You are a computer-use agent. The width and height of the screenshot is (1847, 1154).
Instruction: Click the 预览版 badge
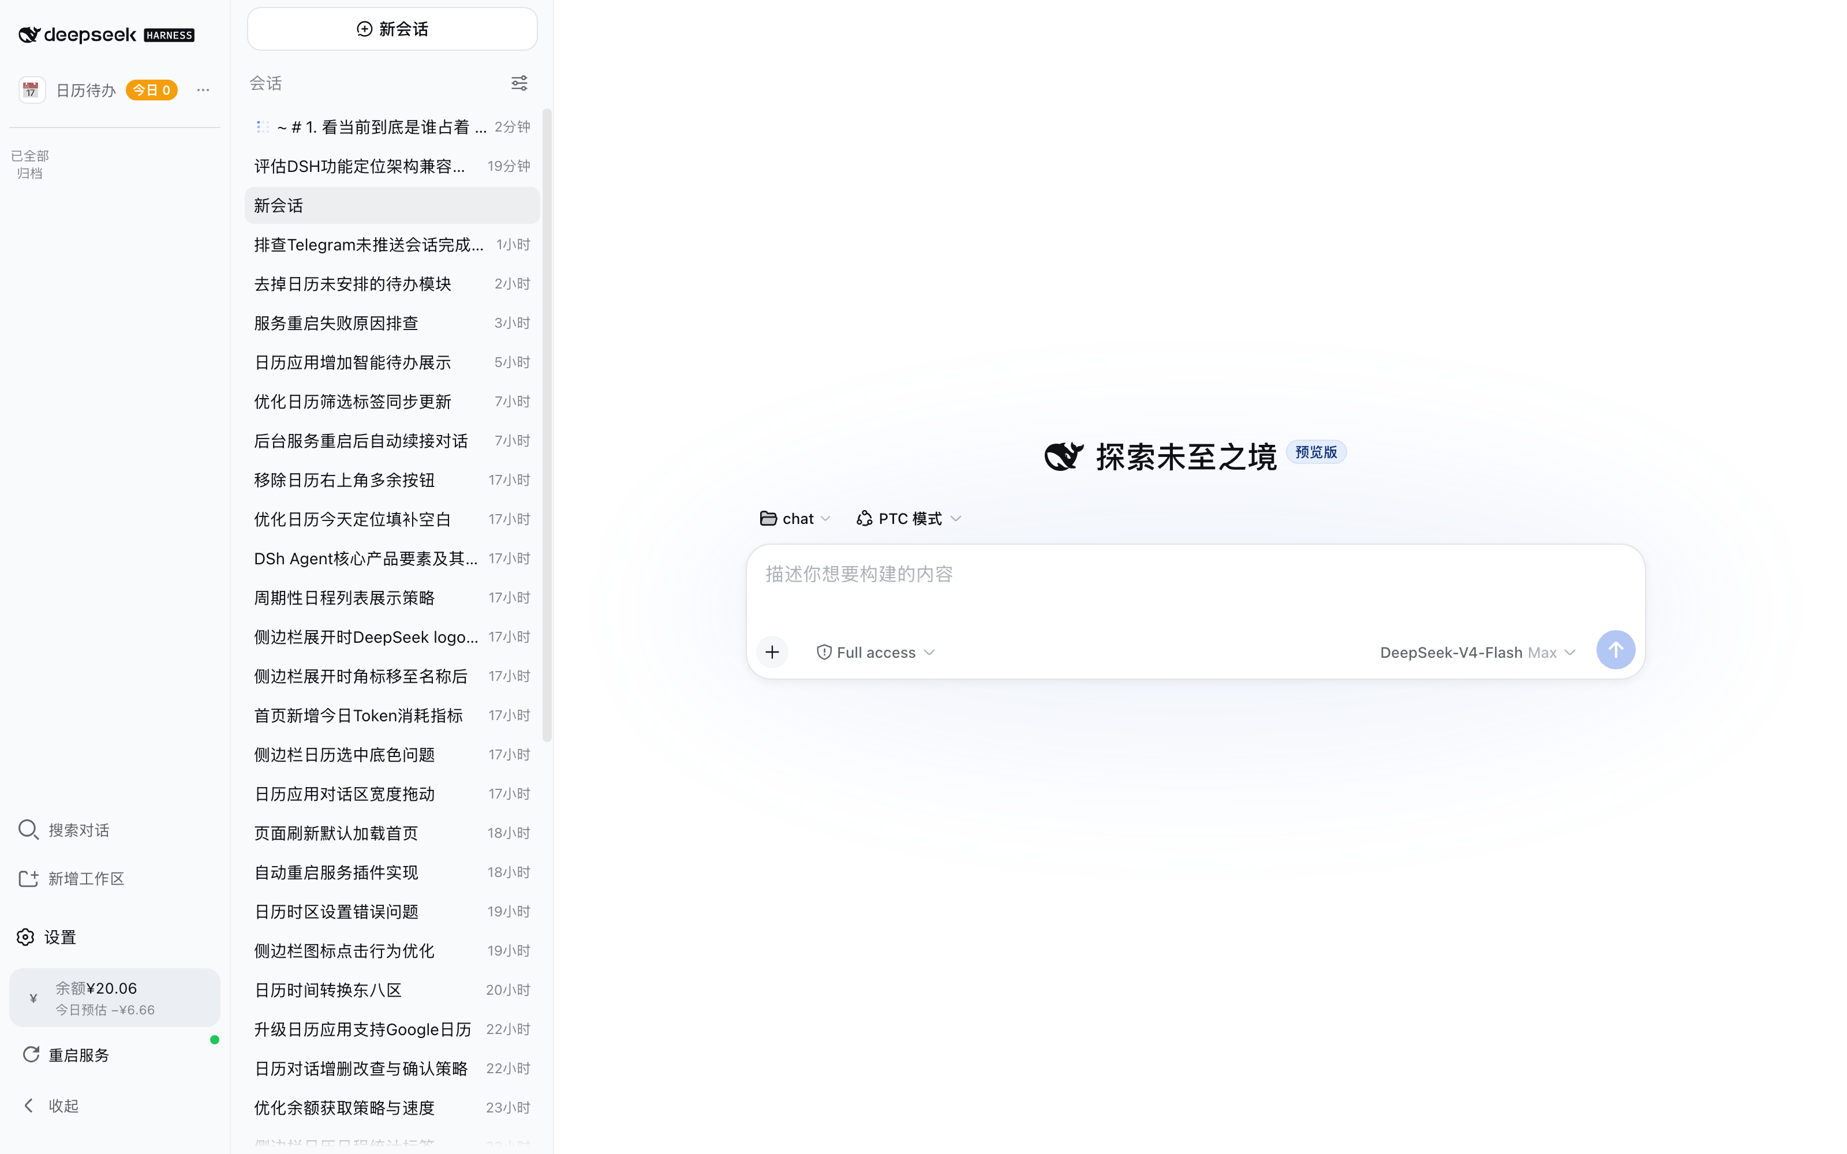pyautogui.click(x=1317, y=452)
